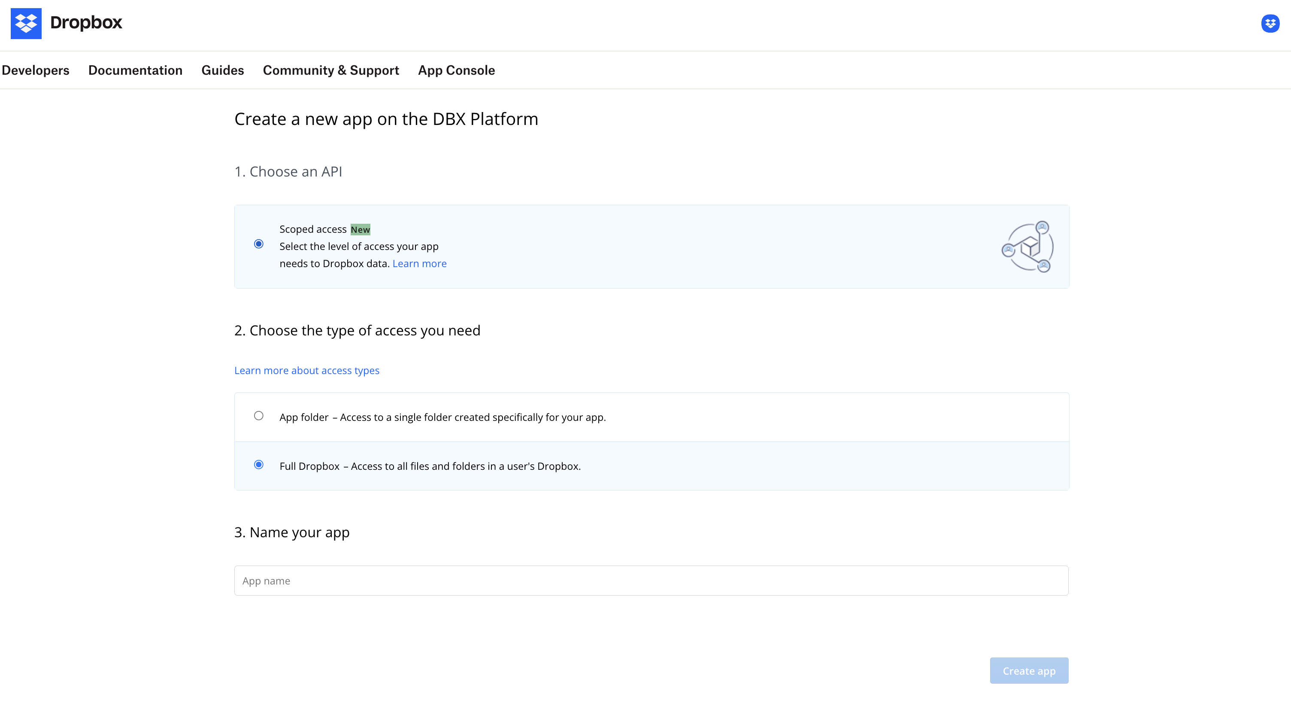
Task: Click the scoped access network illustration
Action: point(1027,246)
